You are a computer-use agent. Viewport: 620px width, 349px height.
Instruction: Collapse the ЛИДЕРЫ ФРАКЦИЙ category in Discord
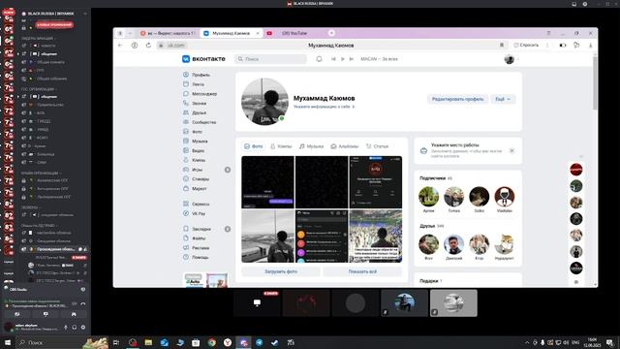click(38, 39)
